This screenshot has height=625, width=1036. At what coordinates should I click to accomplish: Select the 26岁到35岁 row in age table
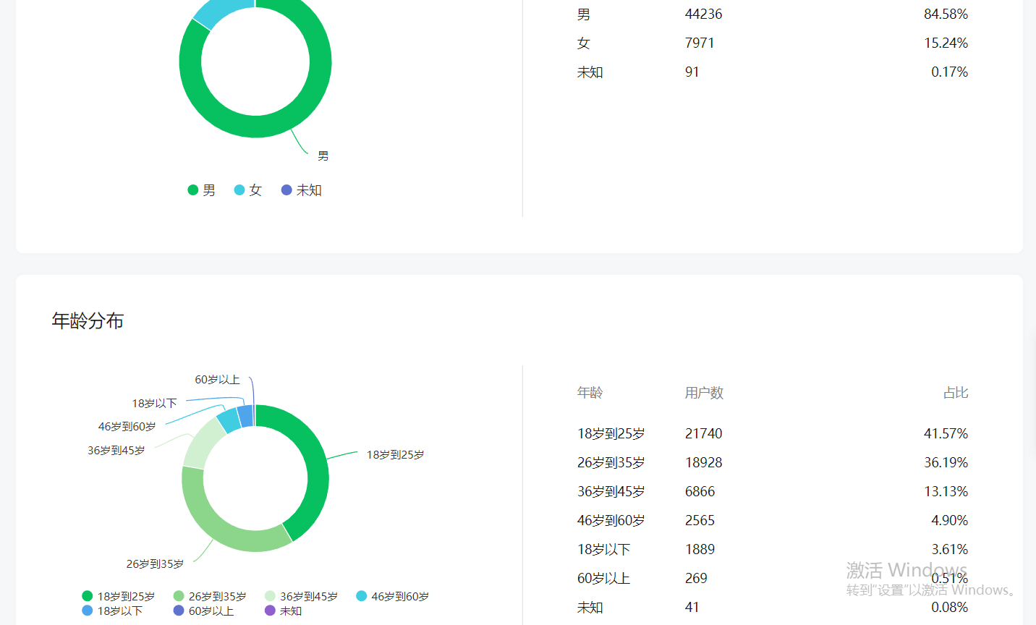[x=772, y=462]
